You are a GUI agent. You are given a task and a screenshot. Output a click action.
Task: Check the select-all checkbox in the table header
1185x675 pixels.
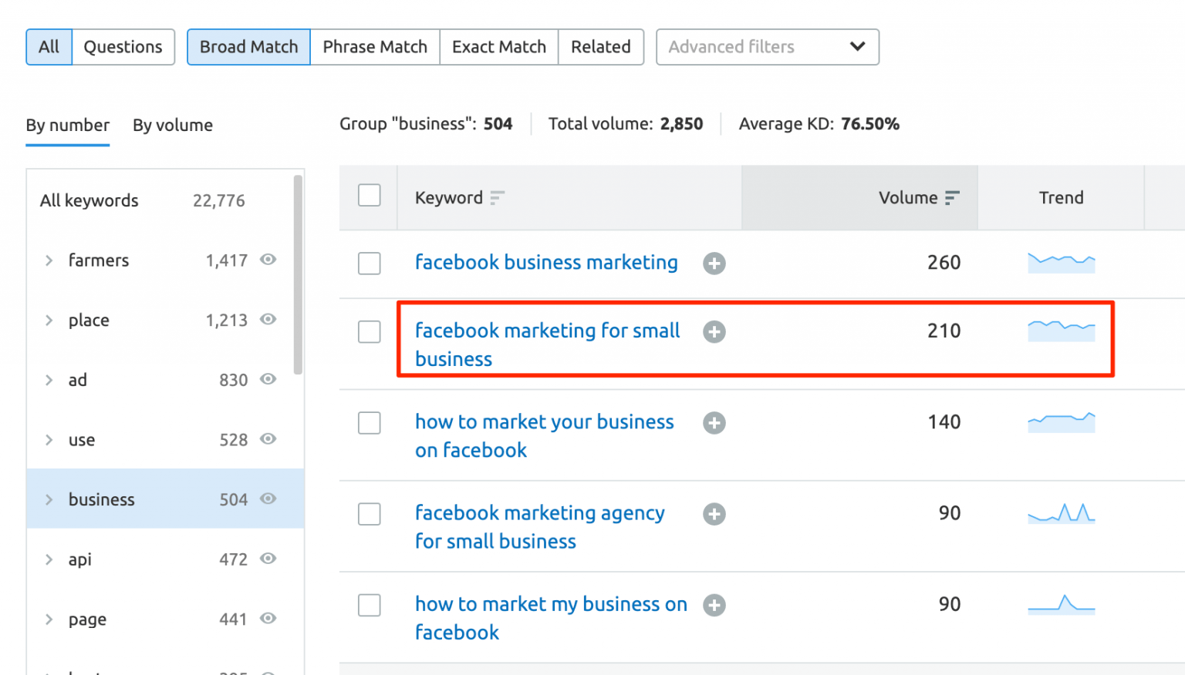pos(369,196)
